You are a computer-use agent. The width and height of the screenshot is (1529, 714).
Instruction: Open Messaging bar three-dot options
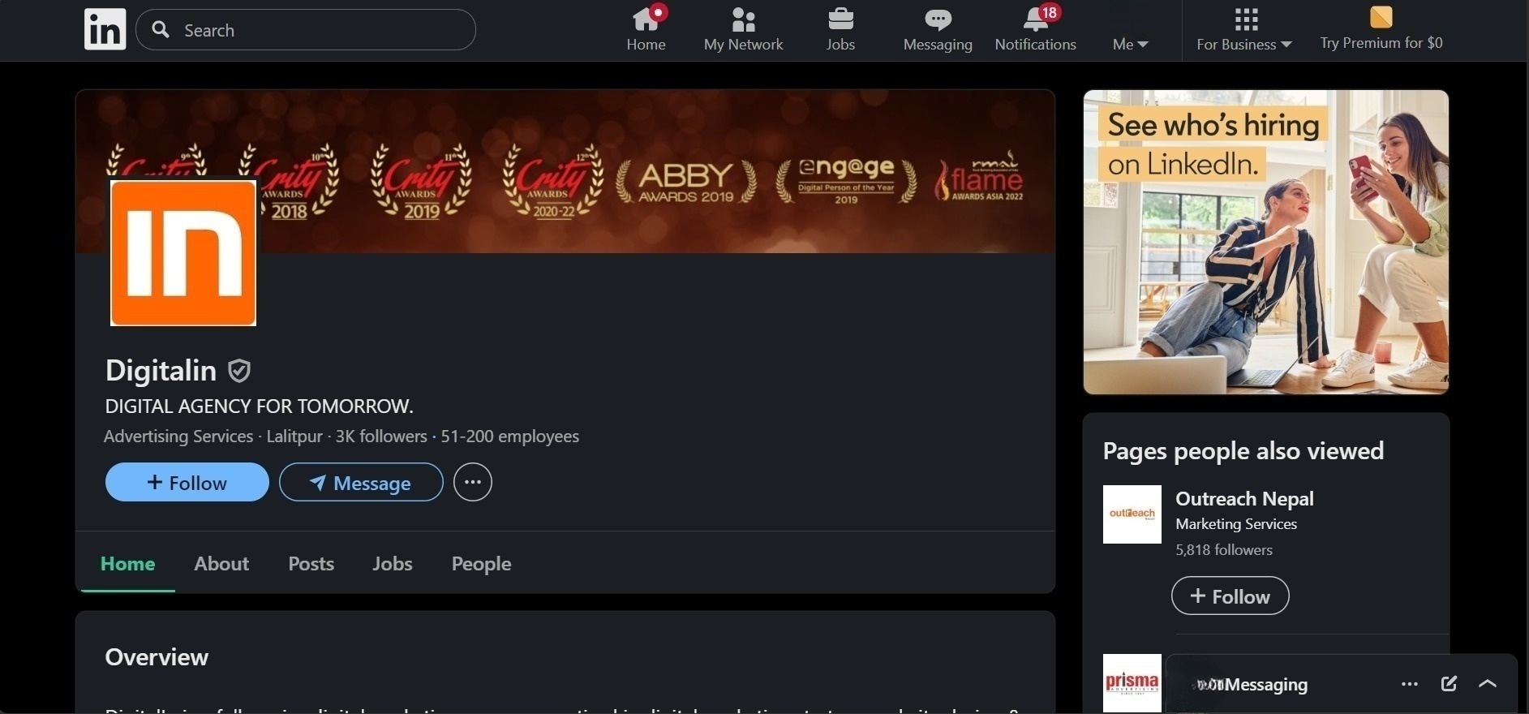pos(1410,684)
